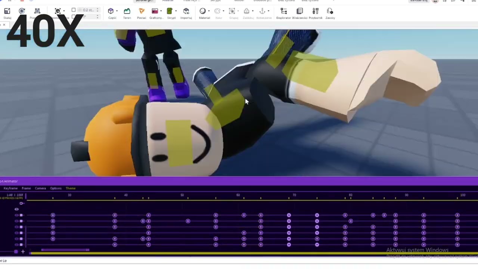This screenshot has height=269, width=478.
Task: Click the Postać character icon
Action: [x=142, y=11]
